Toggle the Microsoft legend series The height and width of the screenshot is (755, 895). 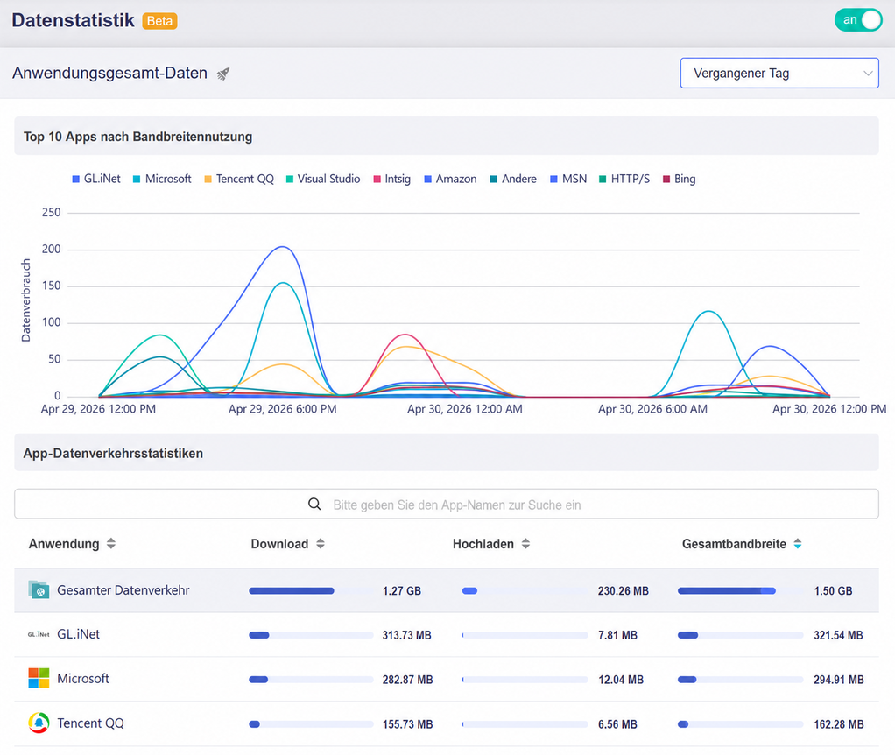coord(162,180)
